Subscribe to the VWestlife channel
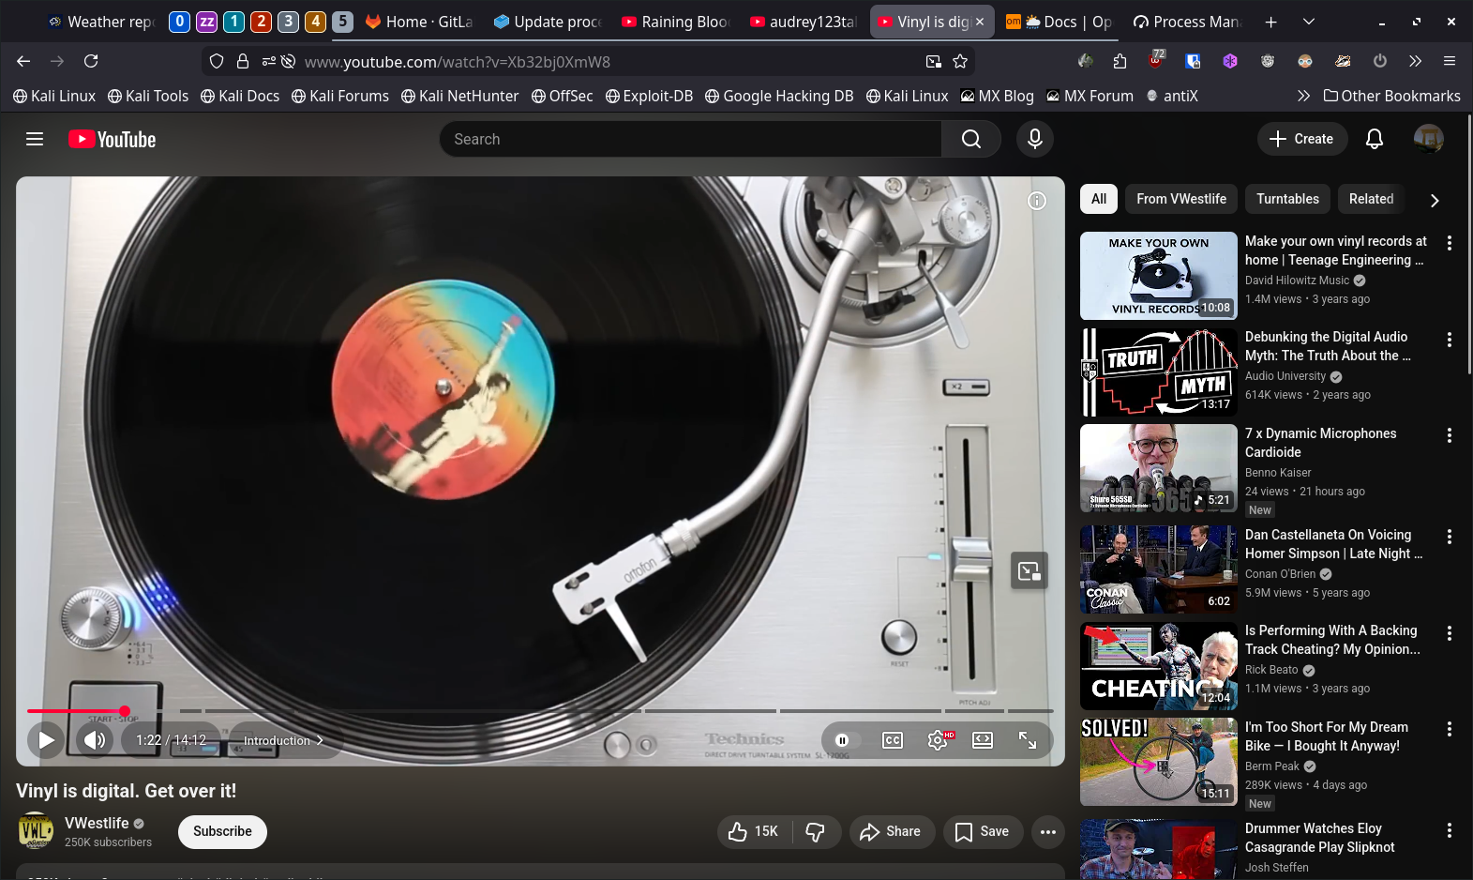This screenshot has width=1473, height=880. point(222,831)
